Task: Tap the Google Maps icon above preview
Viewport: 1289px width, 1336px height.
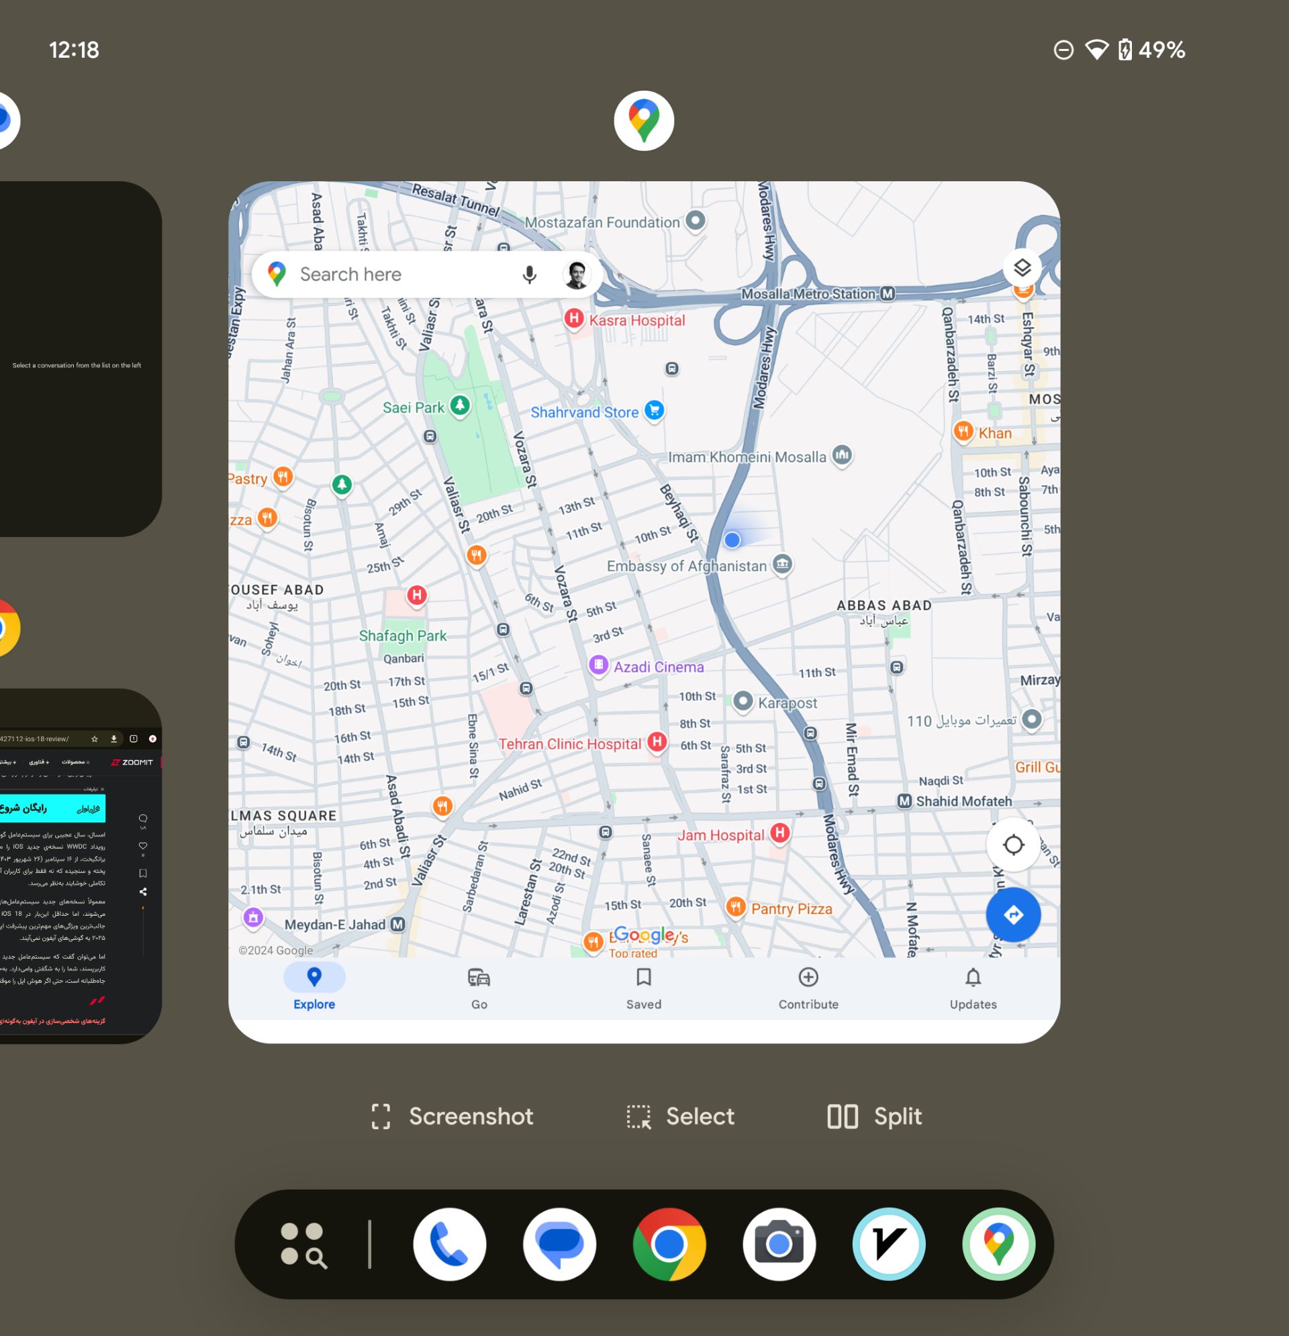Action: coord(643,121)
